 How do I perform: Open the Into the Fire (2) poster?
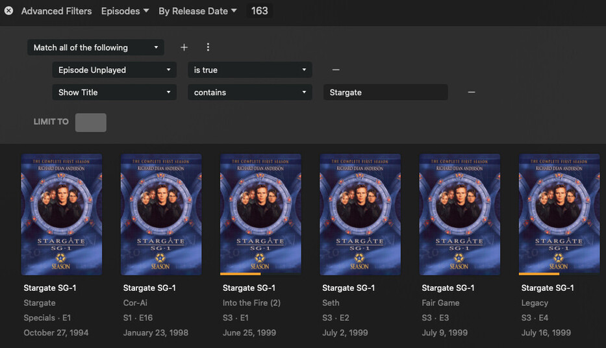[x=261, y=214]
